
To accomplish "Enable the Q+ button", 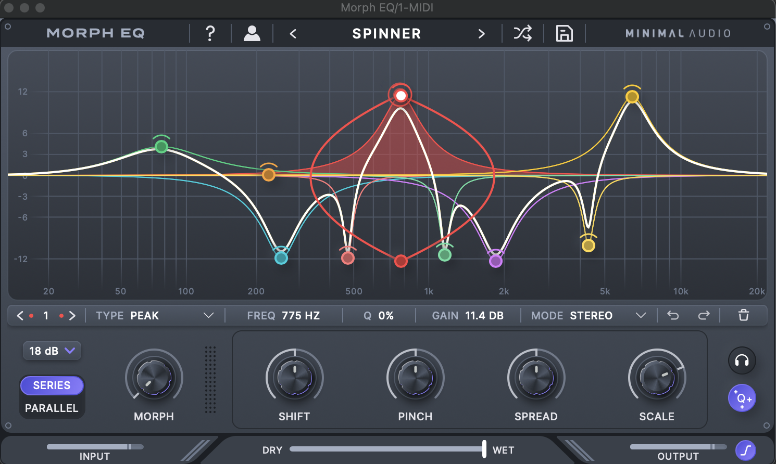I will coord(742,398).
